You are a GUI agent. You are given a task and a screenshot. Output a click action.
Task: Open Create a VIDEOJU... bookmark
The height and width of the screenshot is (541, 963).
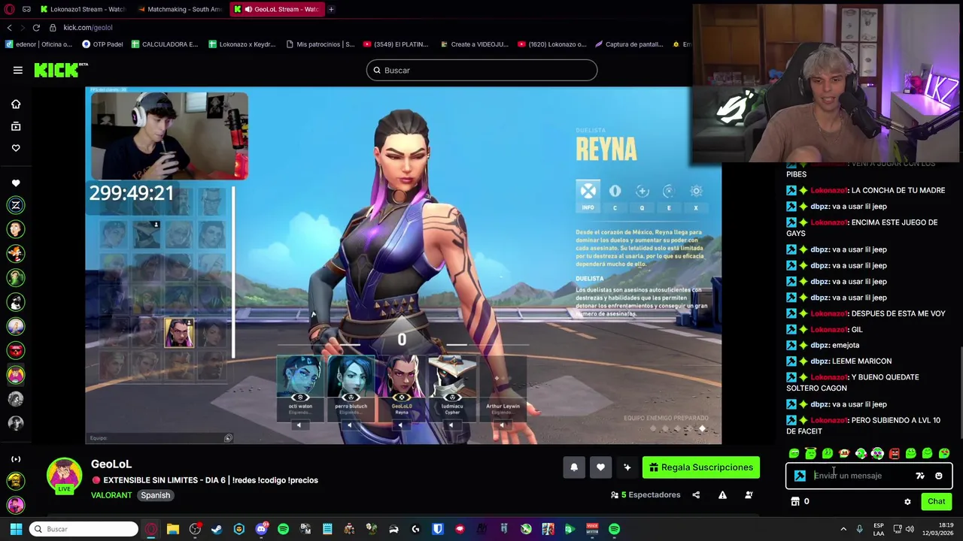click(474, 44)
